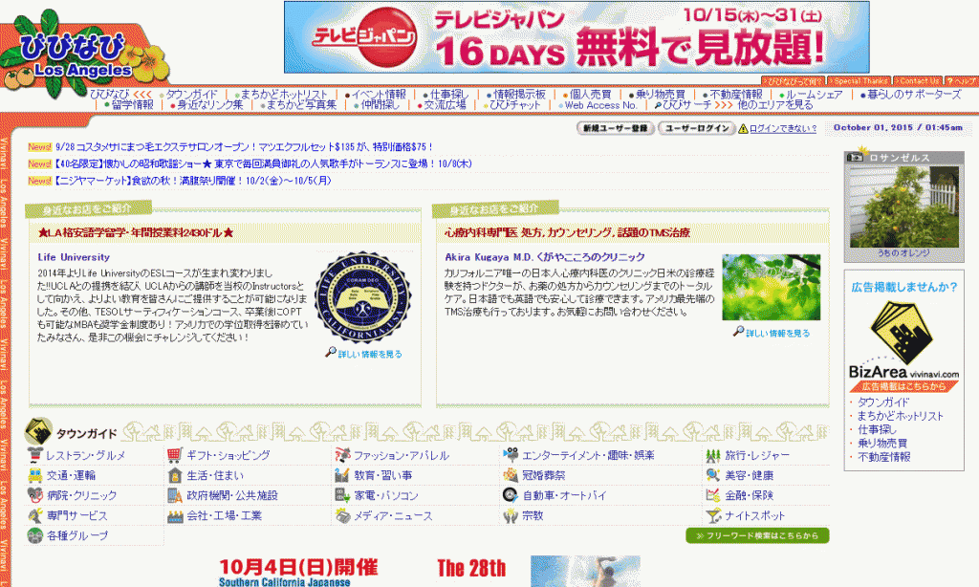Screen dimensions: 979x587
Task: Go to ルームシェア in the navigation bar
Action: tap(815, 95)
